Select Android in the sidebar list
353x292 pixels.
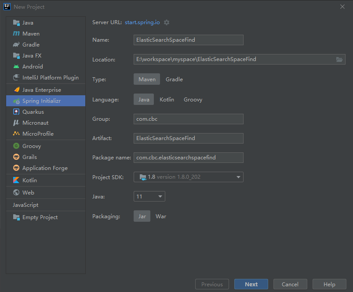pos(46,67)
